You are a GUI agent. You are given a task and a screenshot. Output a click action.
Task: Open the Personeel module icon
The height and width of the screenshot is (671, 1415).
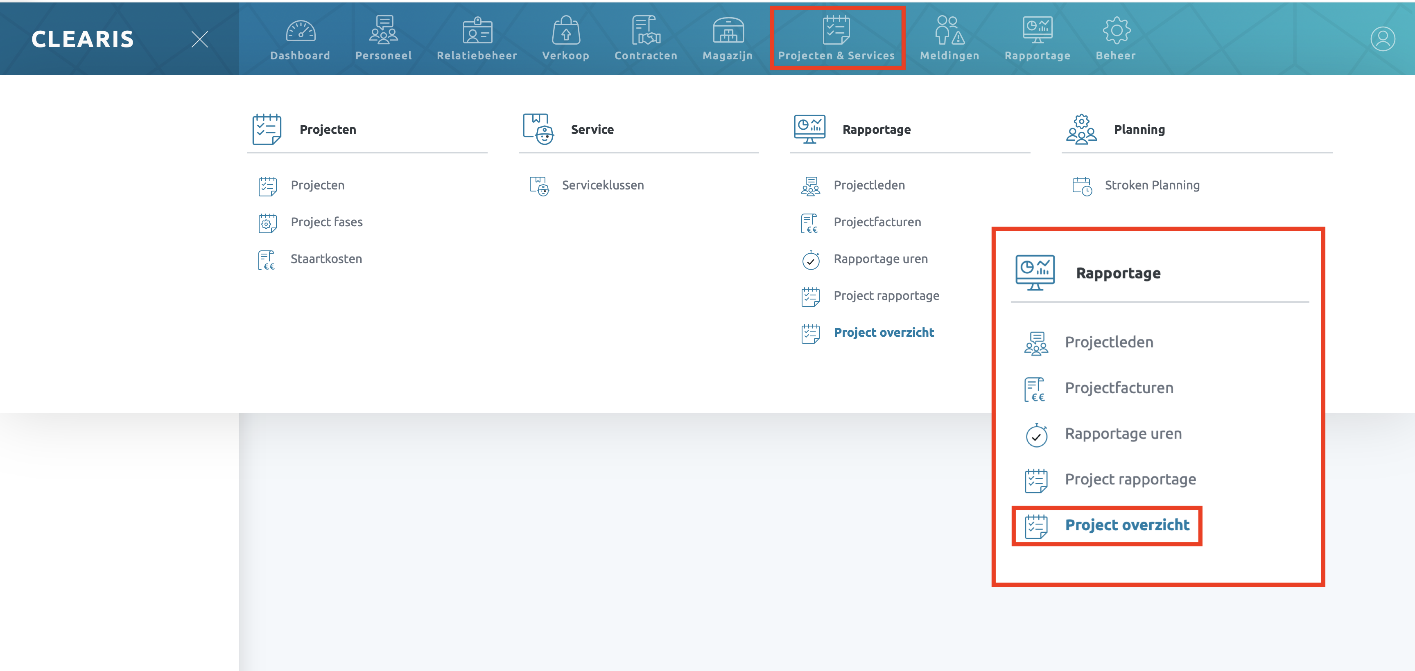coord(383,31)
